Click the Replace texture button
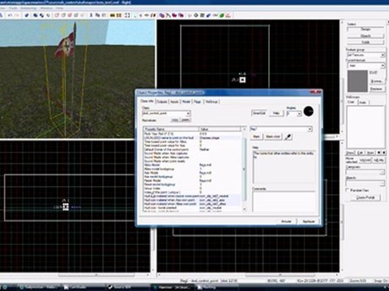Image resolution: width=389 pixels, height=291 pixels. click(x=376, y=88)
